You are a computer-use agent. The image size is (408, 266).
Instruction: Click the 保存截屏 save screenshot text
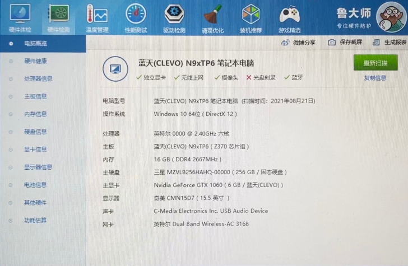pyautogui.click(x=351, y=43)
